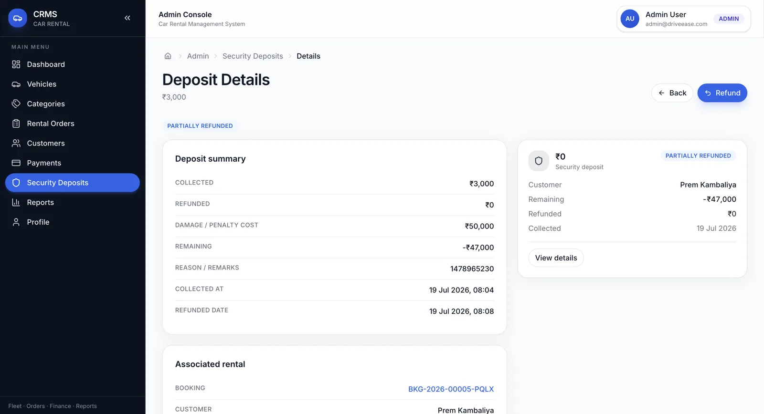
Task: Open booking BKG-2026-00005-PQLX link
Action: click(451, 389)
